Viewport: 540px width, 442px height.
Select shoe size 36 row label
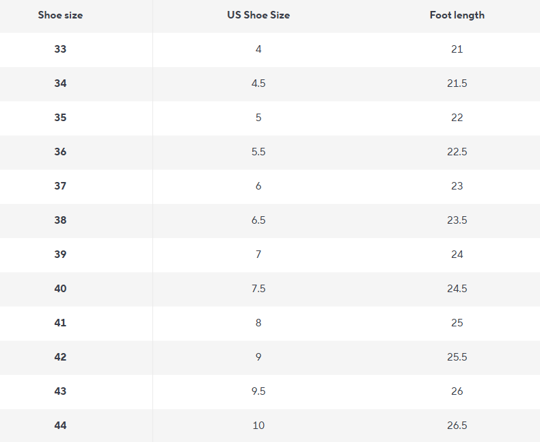tap(60, 152)
